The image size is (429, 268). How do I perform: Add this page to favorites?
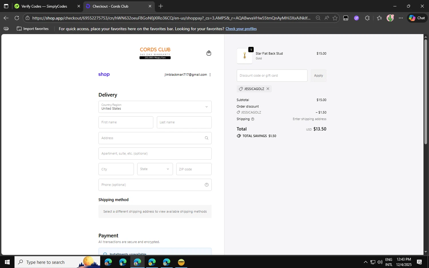click(x=335, y=18)
